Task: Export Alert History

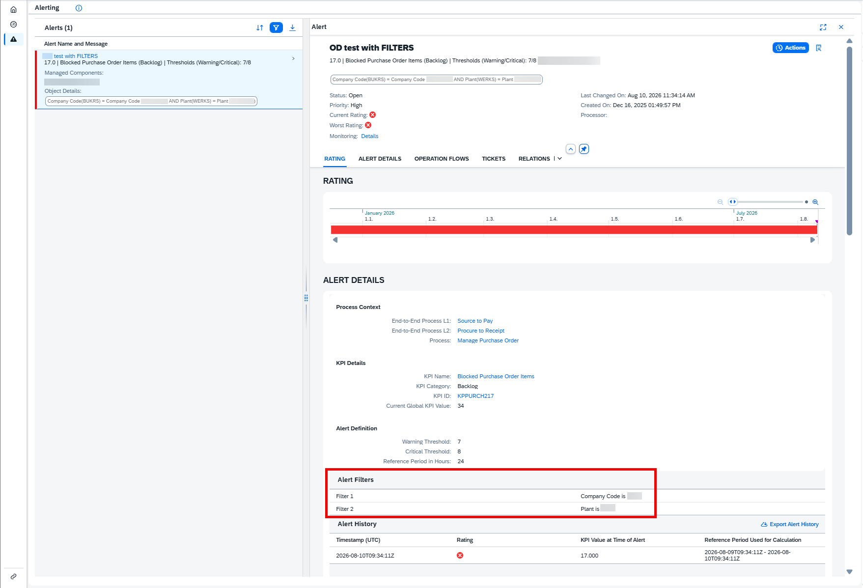Action: click(x=790, y=525)
